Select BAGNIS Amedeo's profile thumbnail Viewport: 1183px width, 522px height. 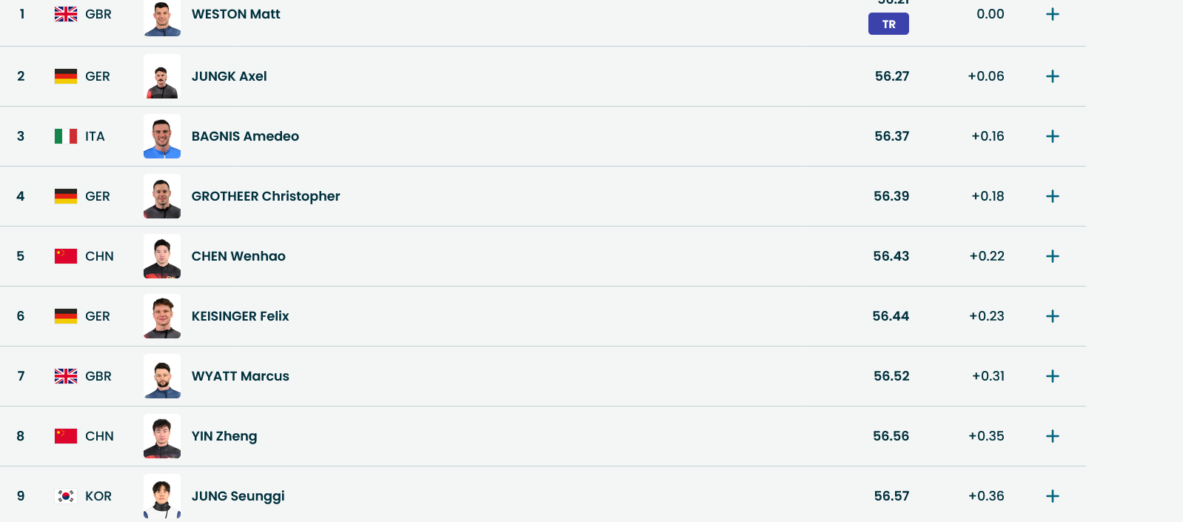coord(162,136)
